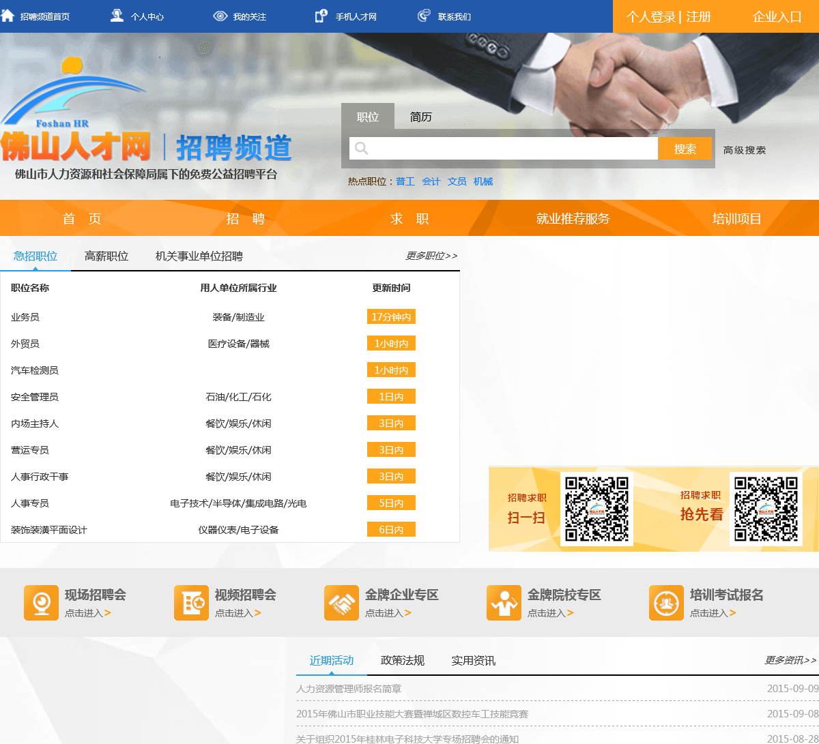Click hot position 普工
The height and width of the screenshot is (744, 819).
click(405, 181)
